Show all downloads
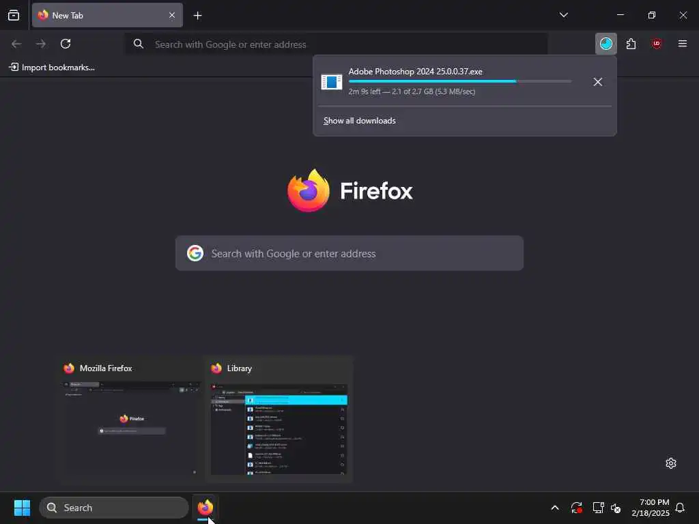The width and height of the screenshot is (699, 524). pos(359,121)
